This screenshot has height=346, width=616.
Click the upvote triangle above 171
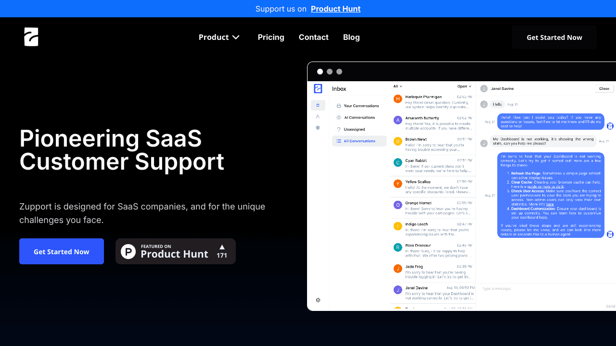(x=222, y=247)
